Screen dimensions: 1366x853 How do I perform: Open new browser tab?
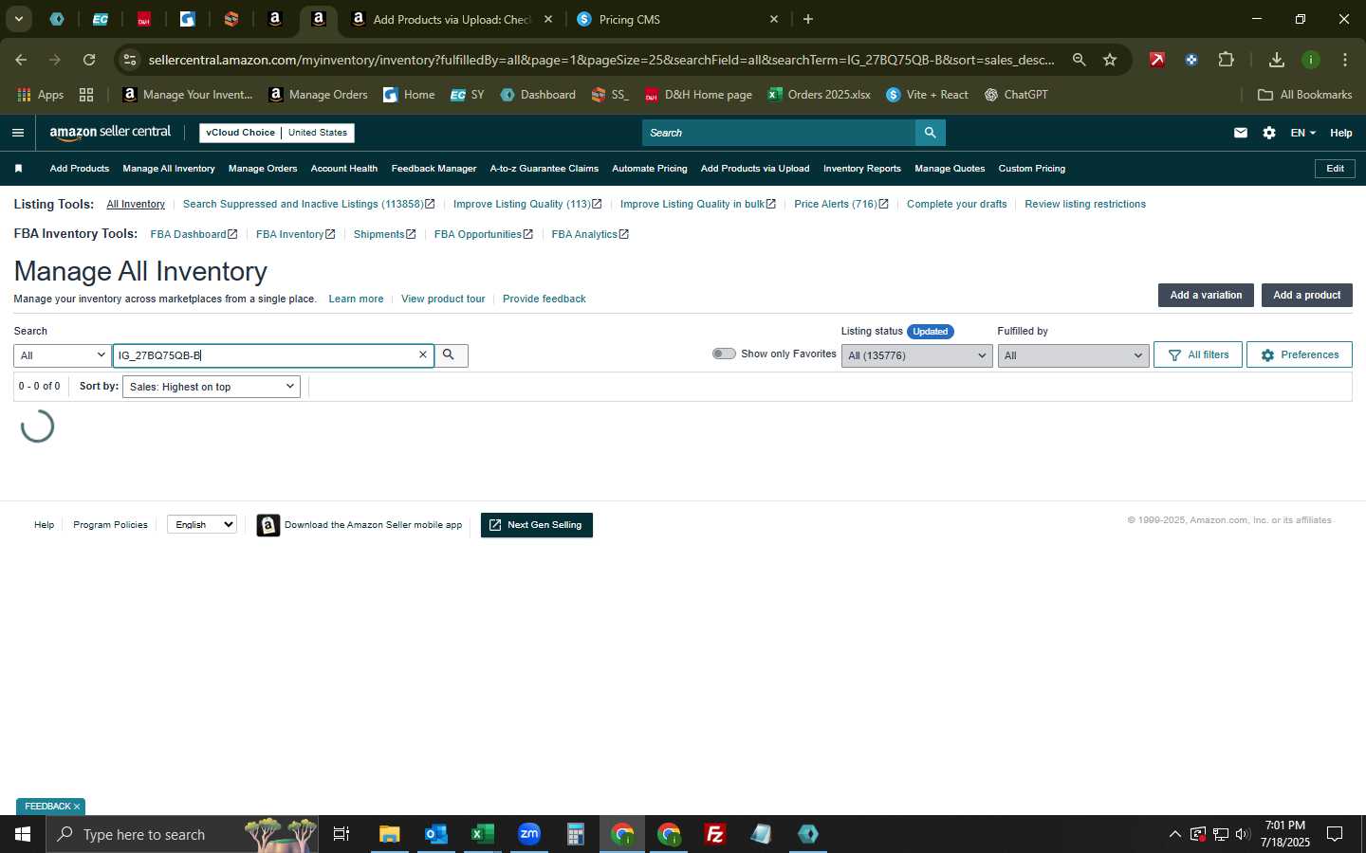(x=807, y=19)
